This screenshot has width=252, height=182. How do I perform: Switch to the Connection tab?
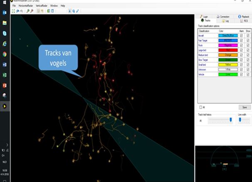pos(224,16)
